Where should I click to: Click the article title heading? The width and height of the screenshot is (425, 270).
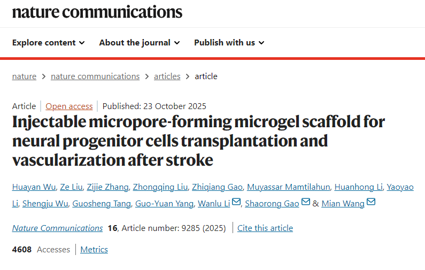(x=198, y=141)
